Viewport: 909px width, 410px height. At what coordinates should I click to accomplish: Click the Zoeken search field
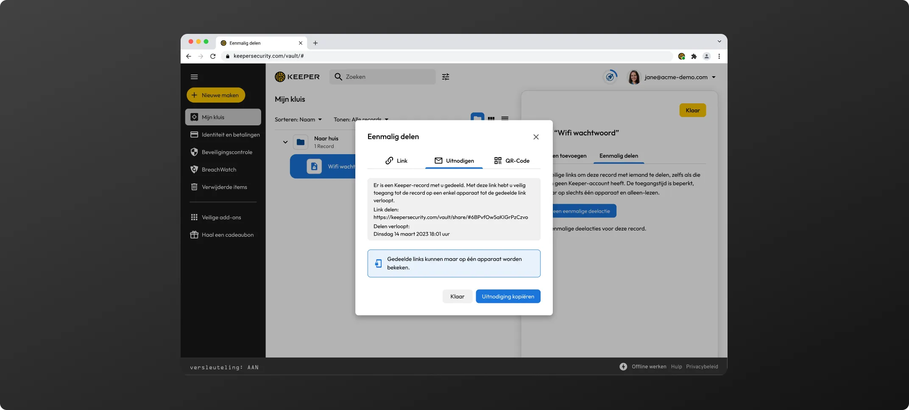point(382,77)
